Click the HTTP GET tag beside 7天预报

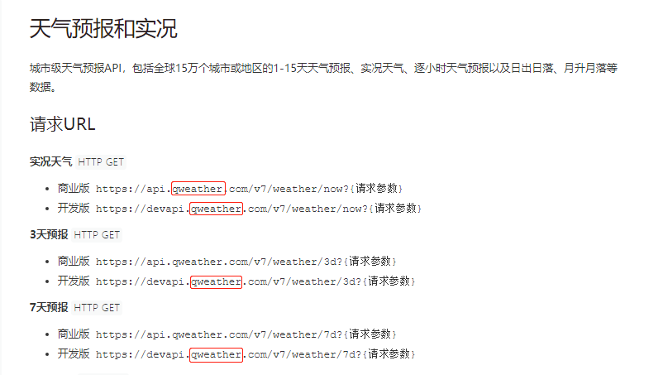(x=97, y=308)
